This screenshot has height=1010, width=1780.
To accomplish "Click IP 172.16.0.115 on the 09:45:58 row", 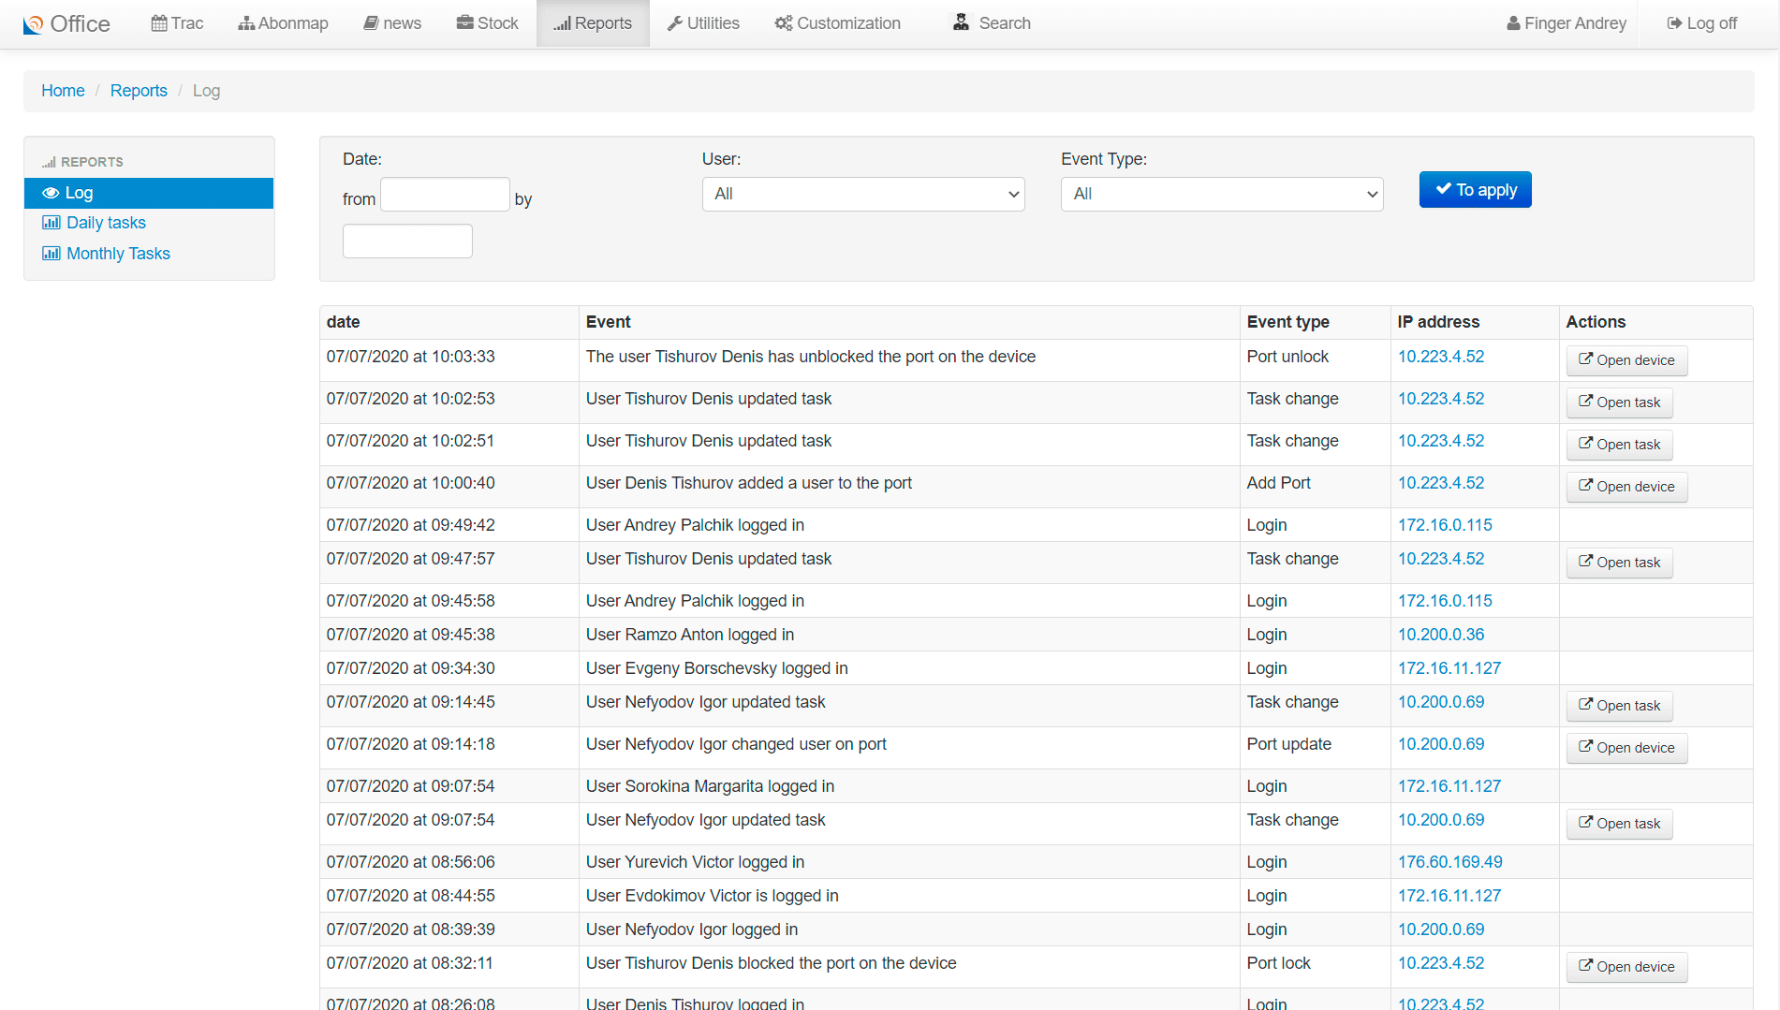I will coord(1445,601).
